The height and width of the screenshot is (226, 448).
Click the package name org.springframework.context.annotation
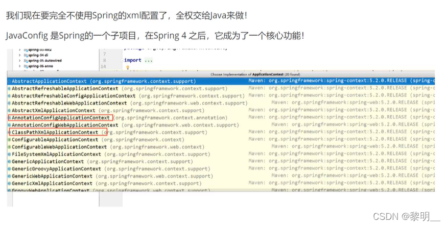coord(170,117)
